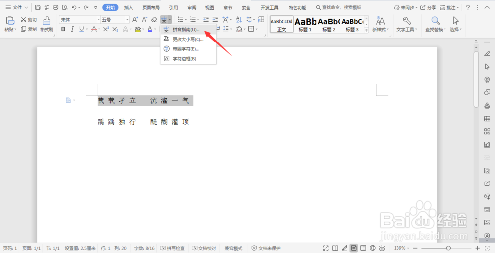Image resolution: width=495 pixels, height=253 pixels.
Task: Toggle Strikethrough formatting
Action: pyautogui.click(x=94, y=29)
